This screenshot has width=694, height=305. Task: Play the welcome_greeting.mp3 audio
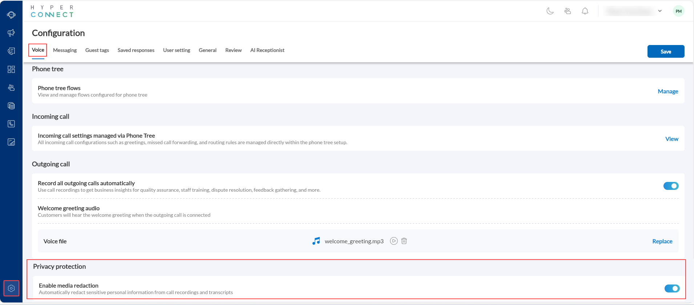394,241
